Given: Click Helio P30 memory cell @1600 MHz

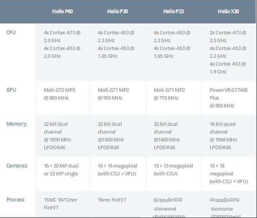Looking at the screenshot, I should click(x=118, y=136).
